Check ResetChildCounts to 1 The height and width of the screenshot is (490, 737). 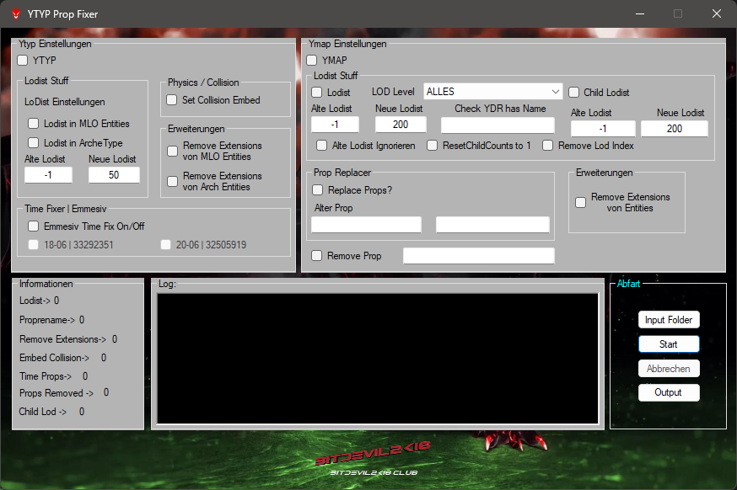(433, 146)
